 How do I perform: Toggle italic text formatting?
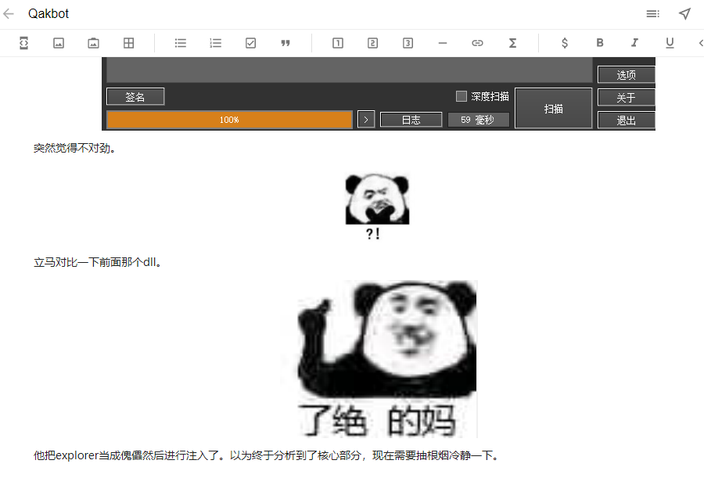coord(634,43)
